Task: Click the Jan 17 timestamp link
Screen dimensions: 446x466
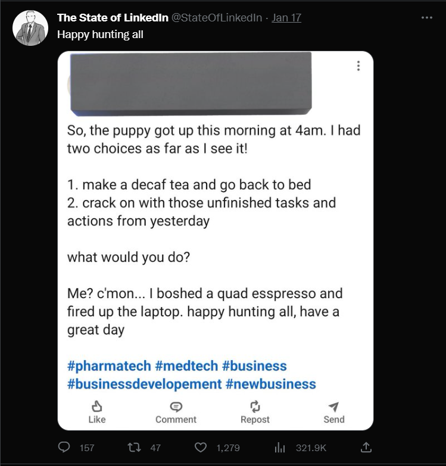Action: (x=286, y=18)
